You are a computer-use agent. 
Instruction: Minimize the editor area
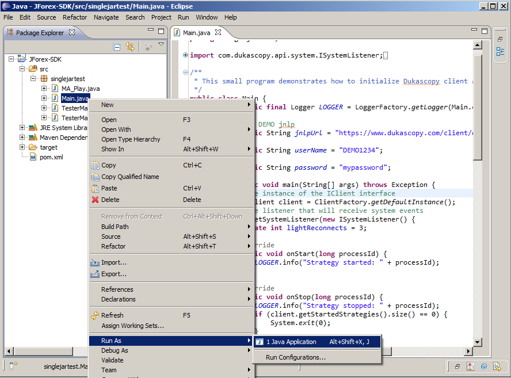pos(474,30)
